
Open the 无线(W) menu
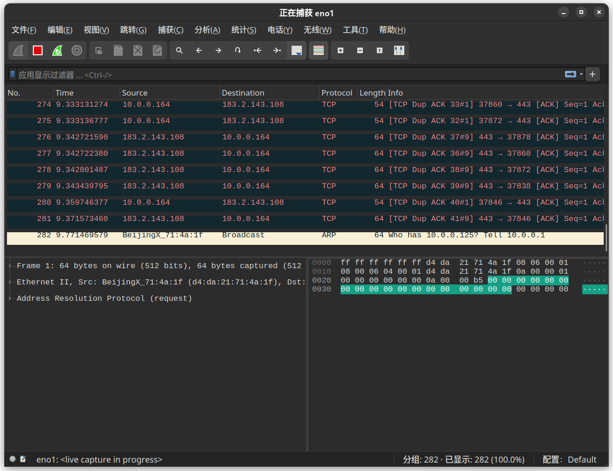click(x=318, y=30)
